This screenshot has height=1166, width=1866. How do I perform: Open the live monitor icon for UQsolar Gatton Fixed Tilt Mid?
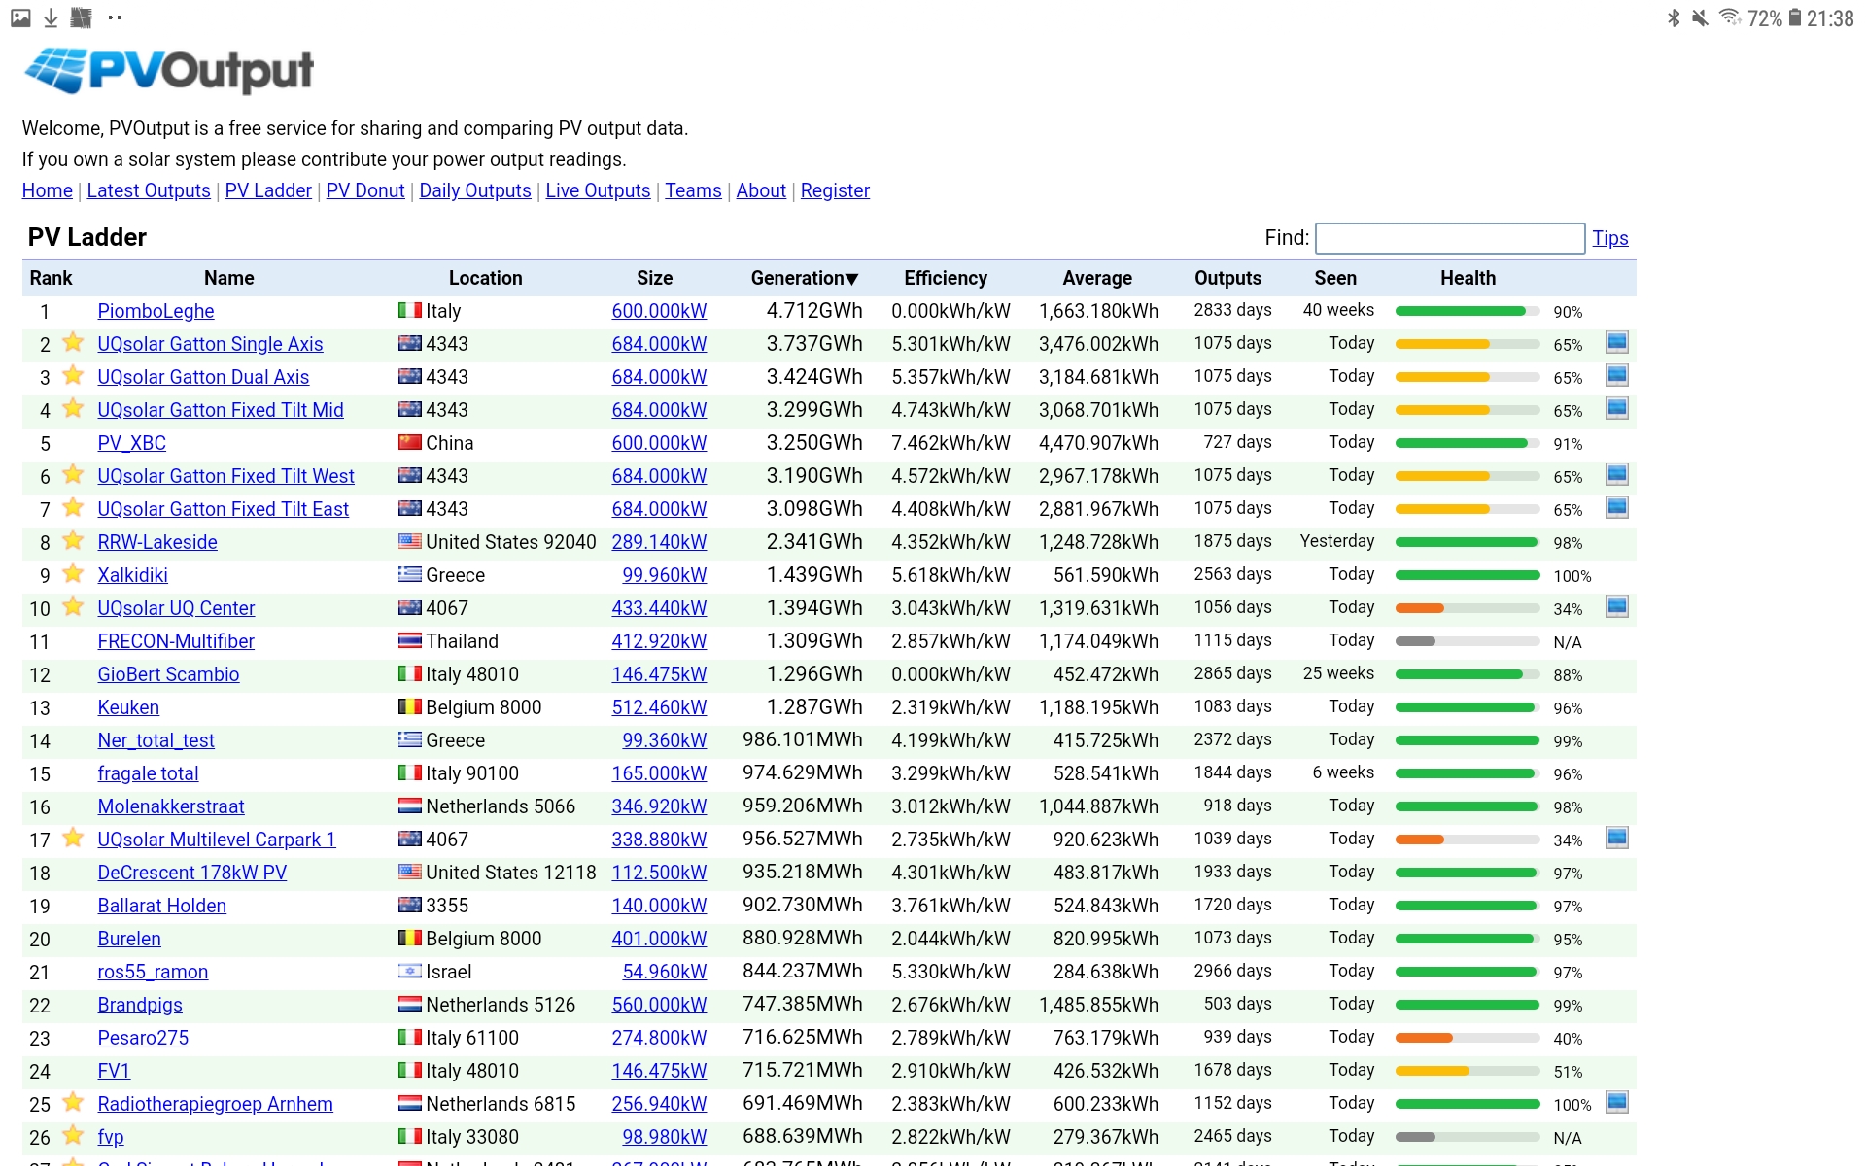(x=1617, y=408)
